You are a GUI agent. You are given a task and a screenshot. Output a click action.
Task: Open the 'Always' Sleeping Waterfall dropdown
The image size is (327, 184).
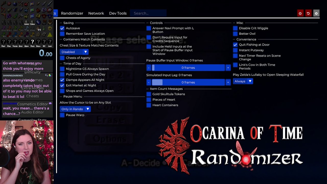[243, 81]
